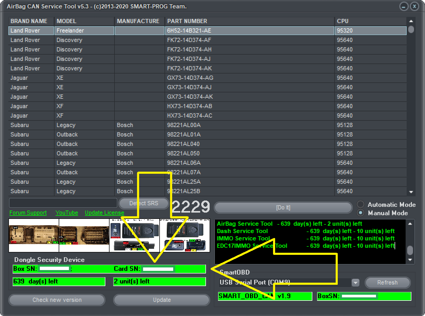The height and width of the screenshot is (316, 425).
Task: Select part number 98221AL040
Action: point(183,144)
